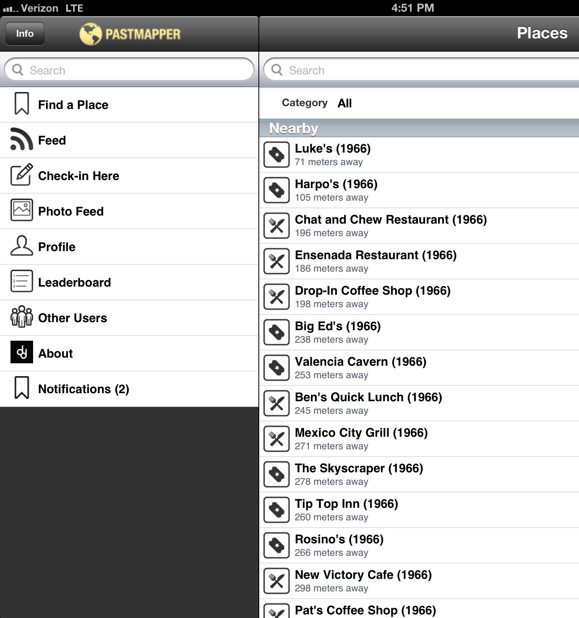This screenshot has height=618, width=579.
Task: Open Luke's (1966) place
Action: (x=419, y=155)
